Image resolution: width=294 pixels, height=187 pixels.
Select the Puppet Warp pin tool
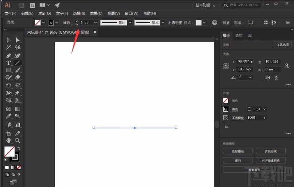(x=18, y=93)
